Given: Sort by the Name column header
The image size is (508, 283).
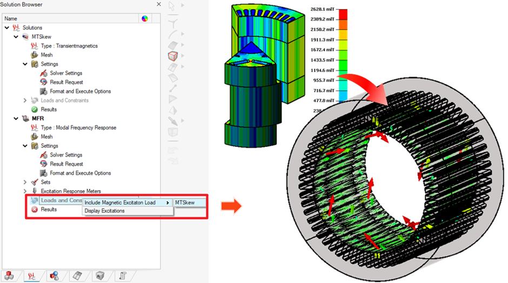Looking at the screenshot, I should [70, 18].
